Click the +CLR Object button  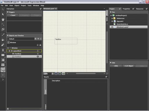pos(129,66)
